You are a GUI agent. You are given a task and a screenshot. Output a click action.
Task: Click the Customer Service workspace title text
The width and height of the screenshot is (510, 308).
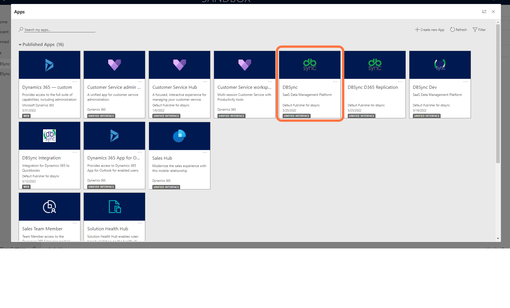(x=244, y=87)
